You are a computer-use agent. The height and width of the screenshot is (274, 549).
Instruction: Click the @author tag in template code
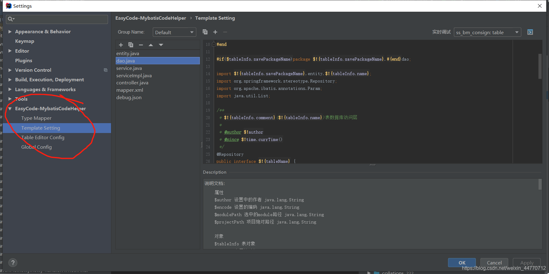(x=233, y=132)
